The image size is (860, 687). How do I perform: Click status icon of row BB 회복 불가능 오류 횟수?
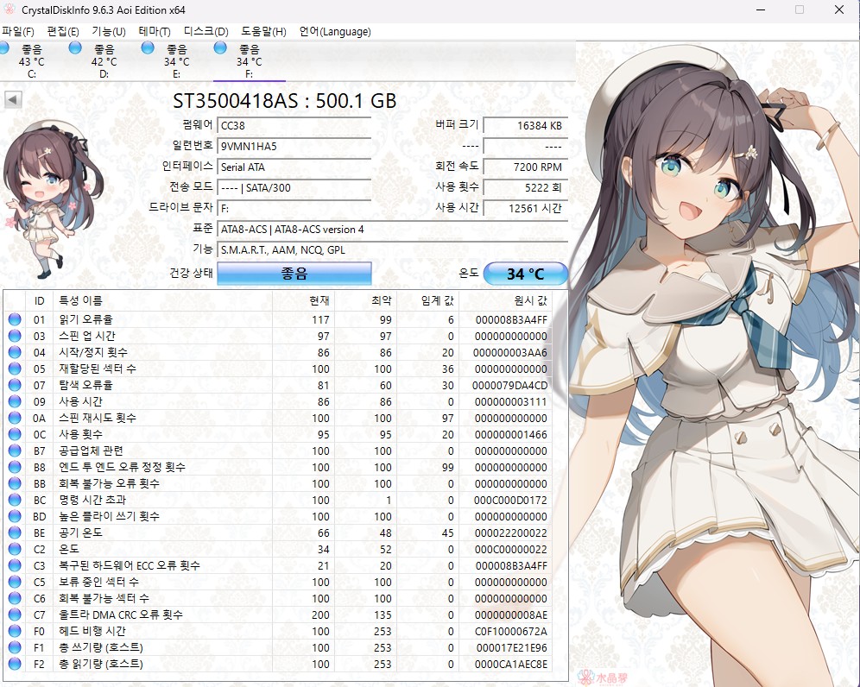pos(15,483)
